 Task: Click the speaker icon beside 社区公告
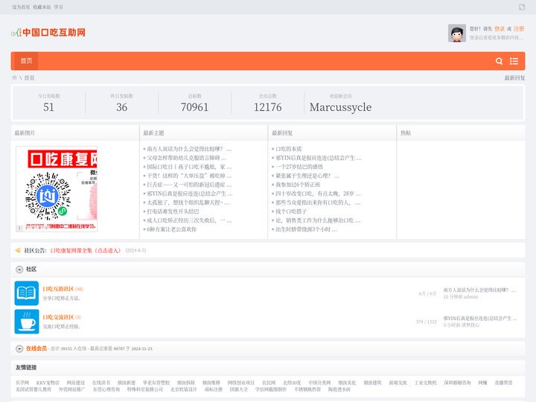(x=18, y=251)
